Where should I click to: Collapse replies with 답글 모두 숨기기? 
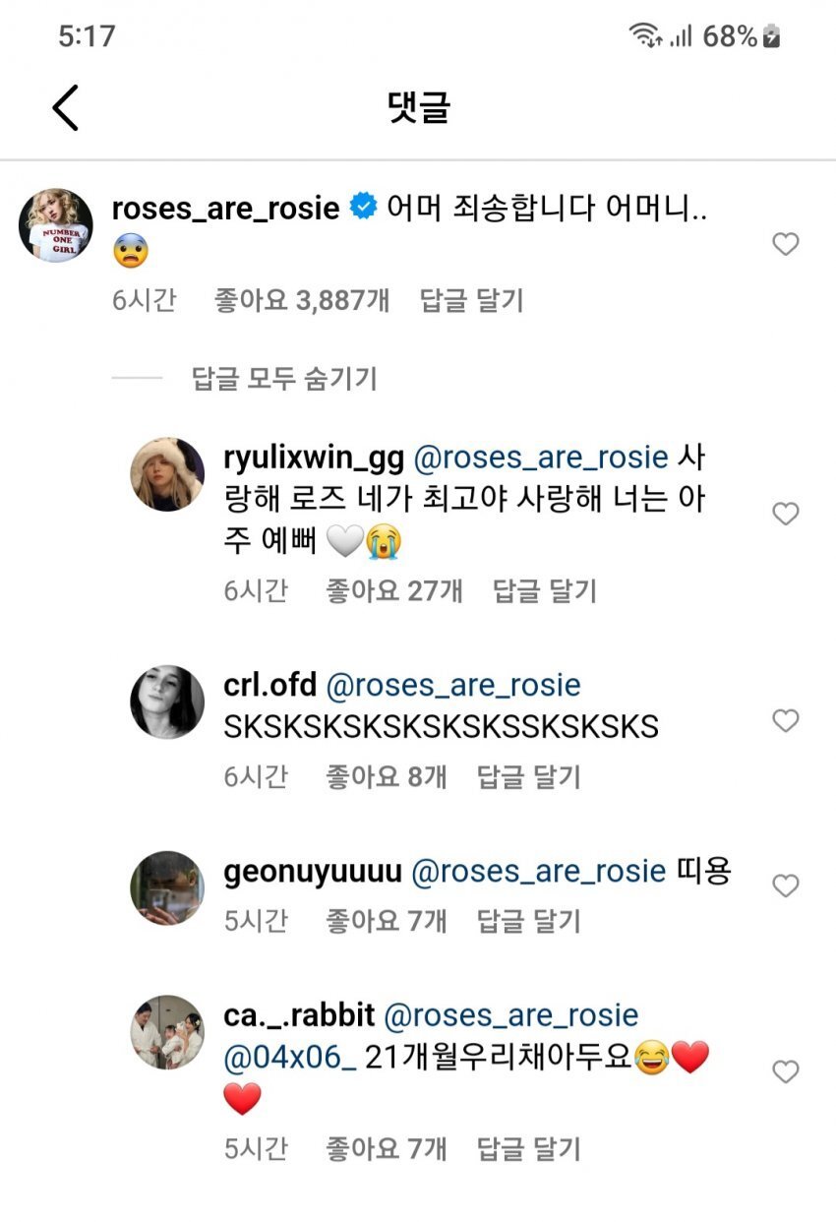pos(284,378)
